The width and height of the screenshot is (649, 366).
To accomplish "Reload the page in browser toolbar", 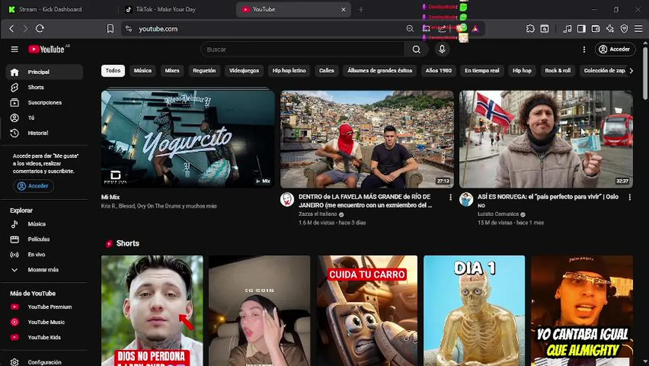I will [40, 29].
